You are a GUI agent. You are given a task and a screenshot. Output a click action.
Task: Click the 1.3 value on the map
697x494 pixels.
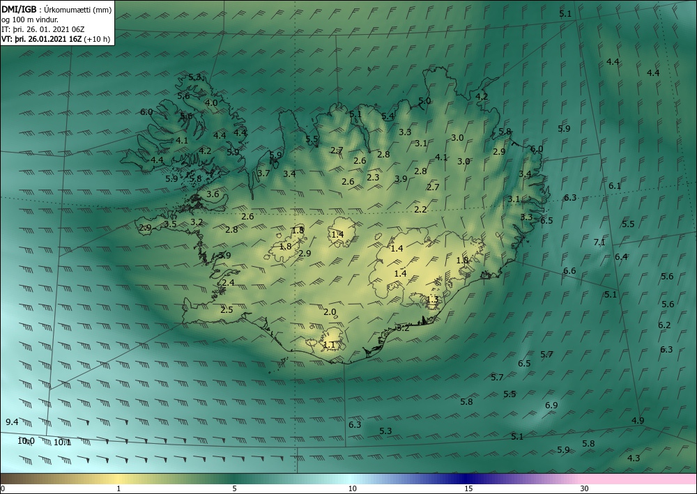[x=433, y=300]
